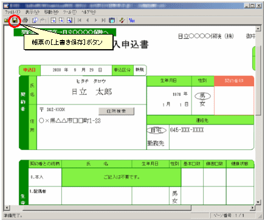Go to the previous page arrow
The width and height of the screenshot is (265, 221).
click(x=88, y=21)
